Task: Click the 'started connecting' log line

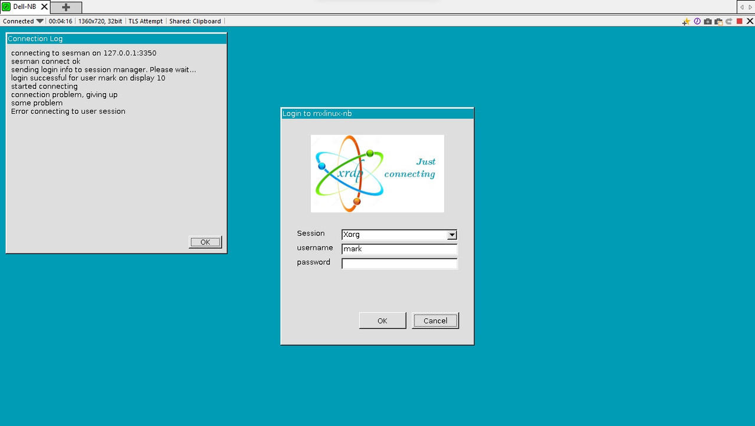Action: pyautogui.click(x=44, y=87)
